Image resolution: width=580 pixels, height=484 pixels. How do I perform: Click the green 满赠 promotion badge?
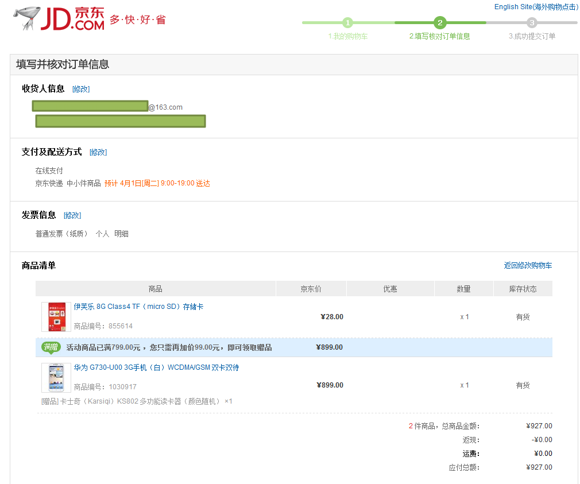click(51, 347)
